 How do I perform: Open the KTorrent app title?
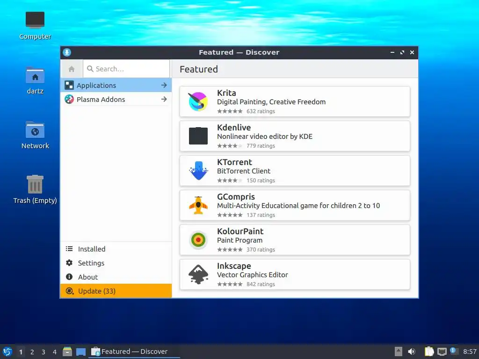tap(234, 162)
